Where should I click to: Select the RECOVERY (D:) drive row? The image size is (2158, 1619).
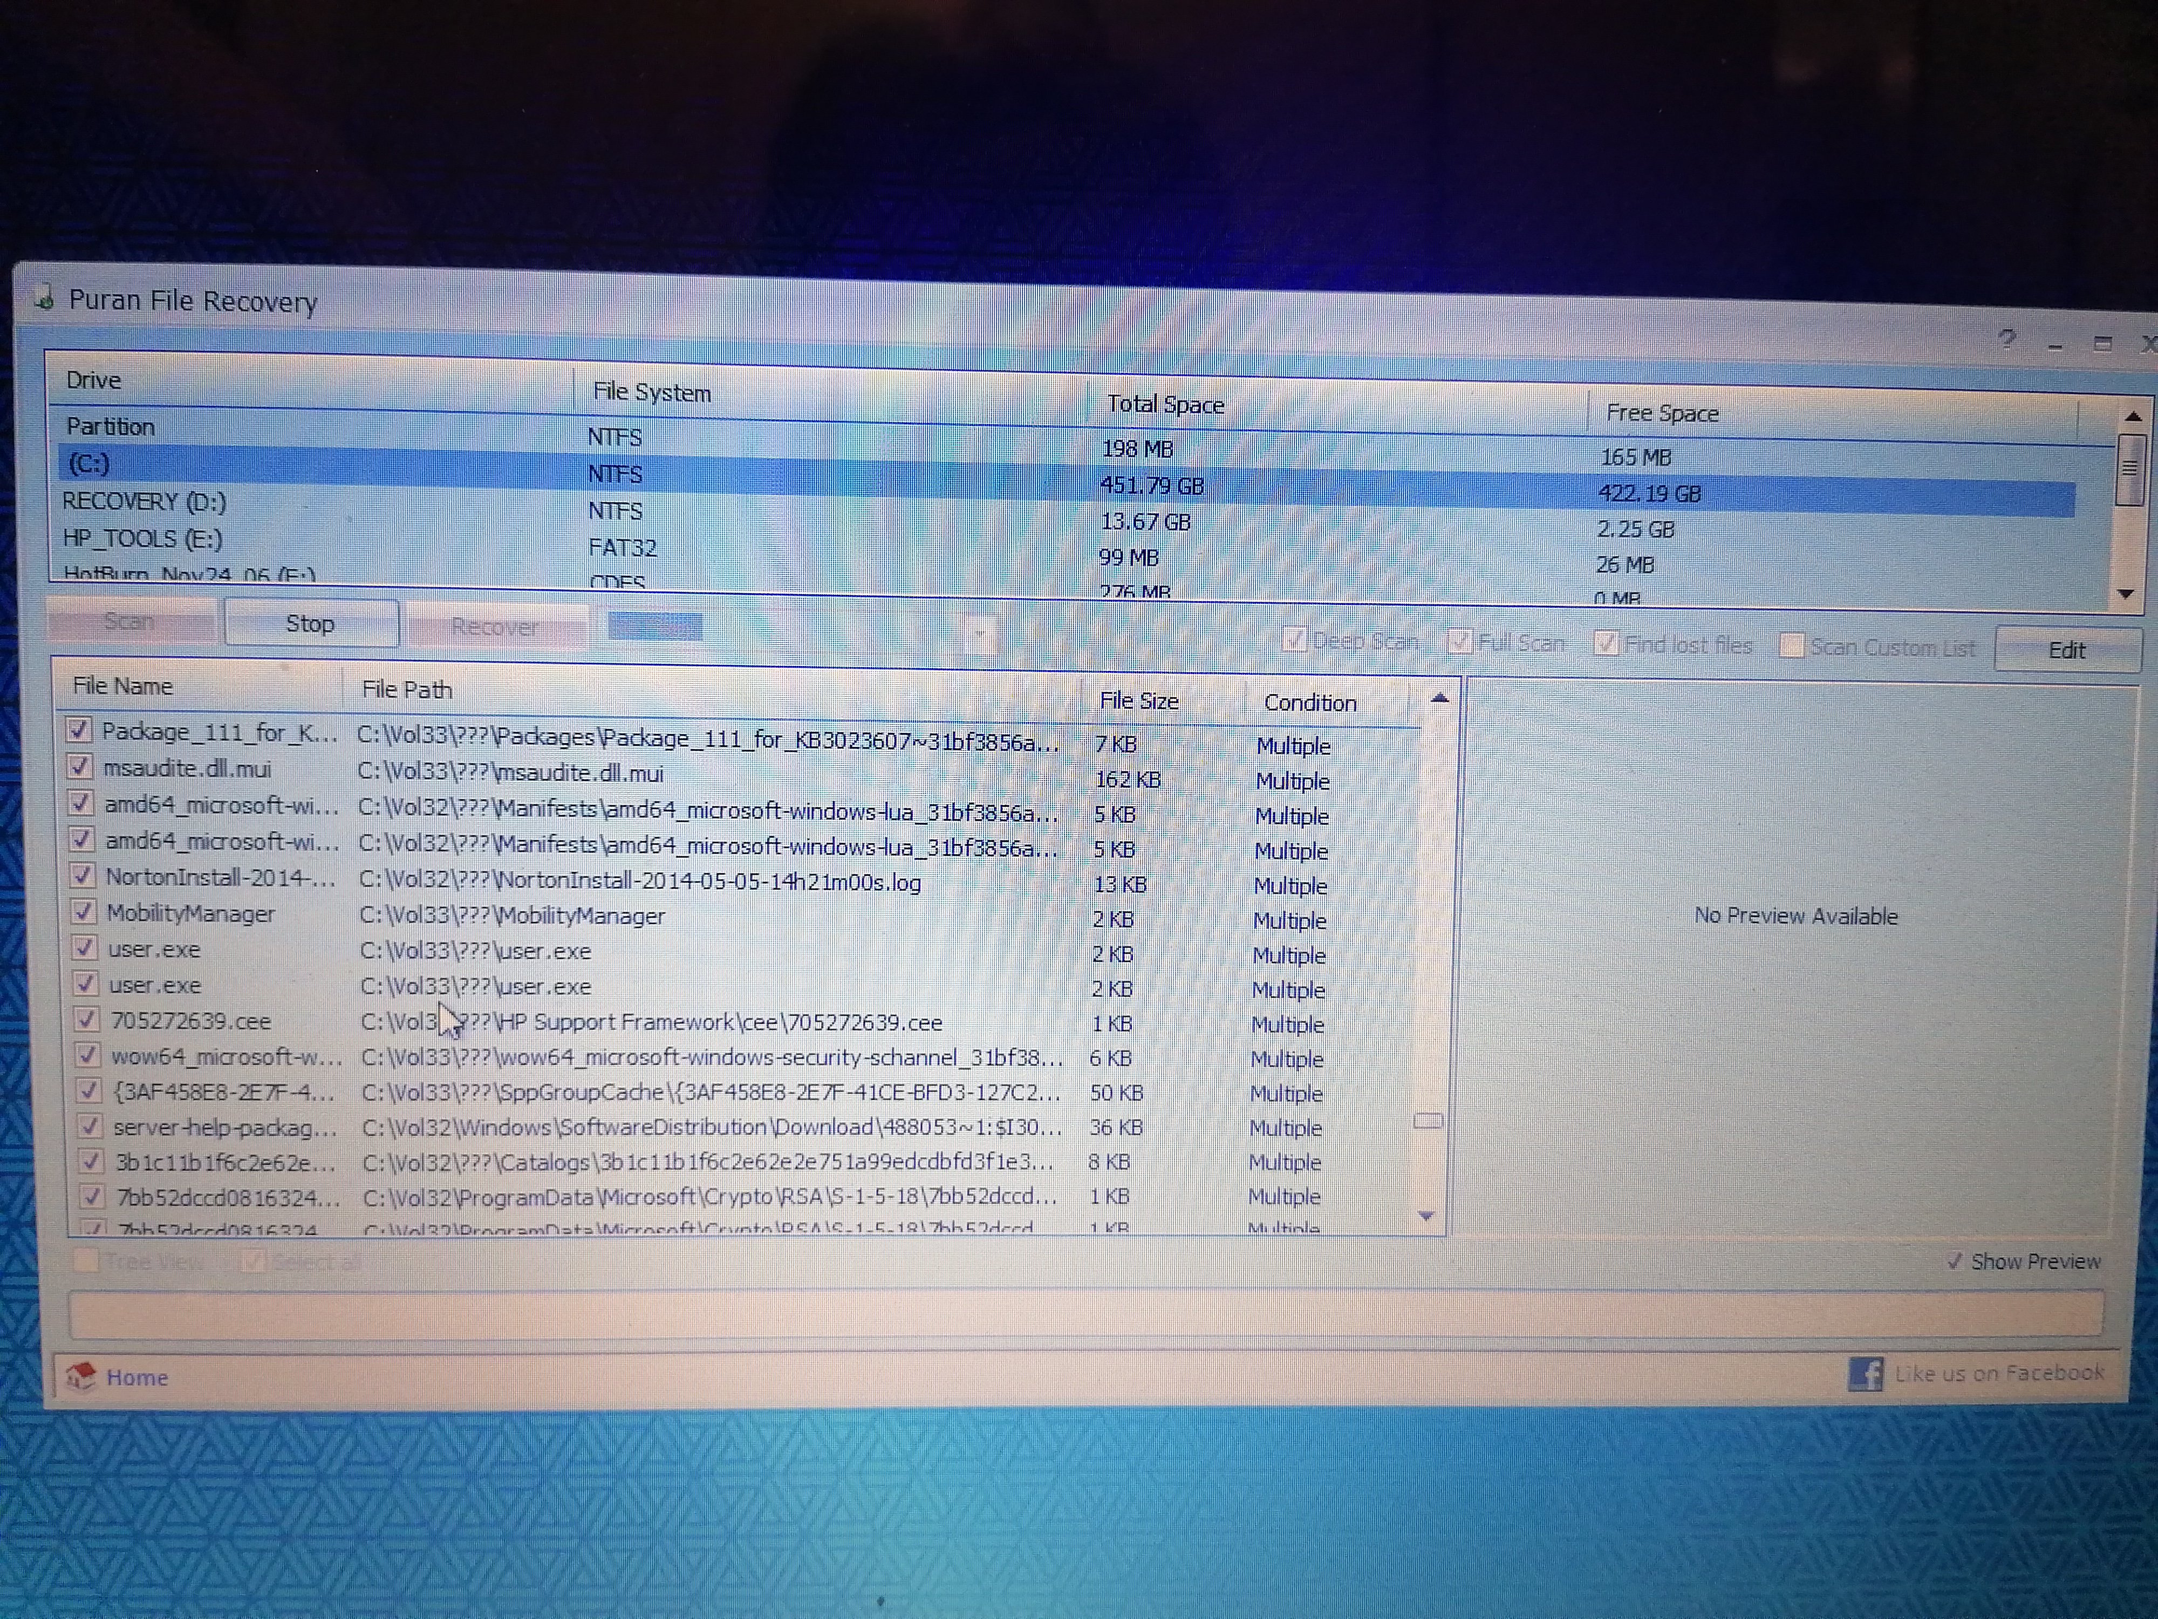tap(145, 501)
